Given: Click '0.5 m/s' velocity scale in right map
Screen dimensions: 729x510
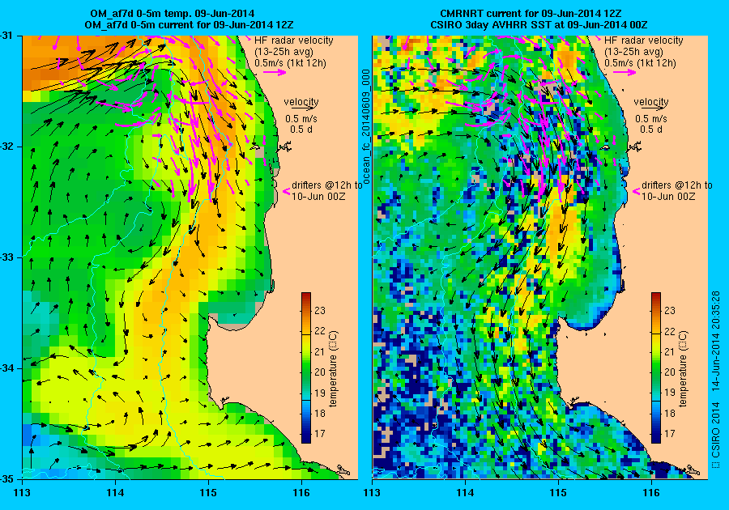Looking at the screenshot, I should point(651,119).
